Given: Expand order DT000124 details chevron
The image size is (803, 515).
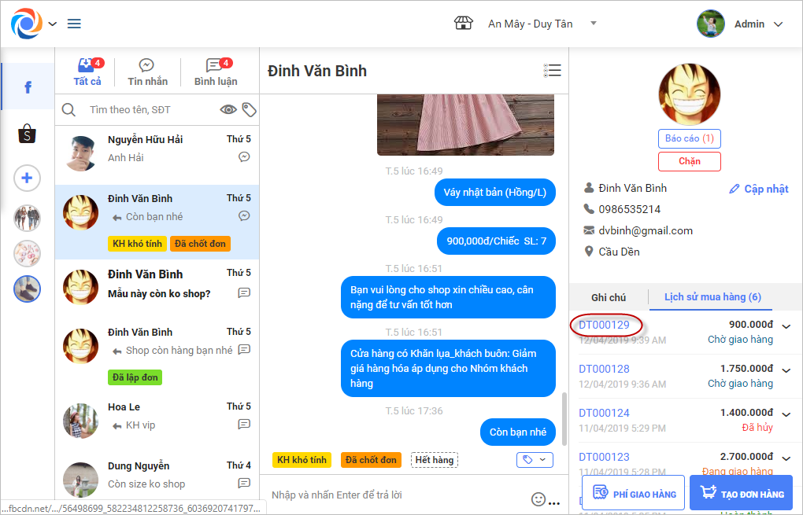Looking at the screenshot, I should 786,414.
